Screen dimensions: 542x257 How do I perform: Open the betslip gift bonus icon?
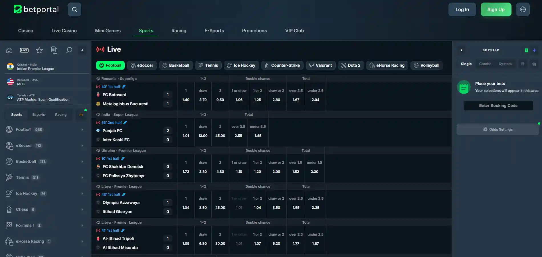534,64
